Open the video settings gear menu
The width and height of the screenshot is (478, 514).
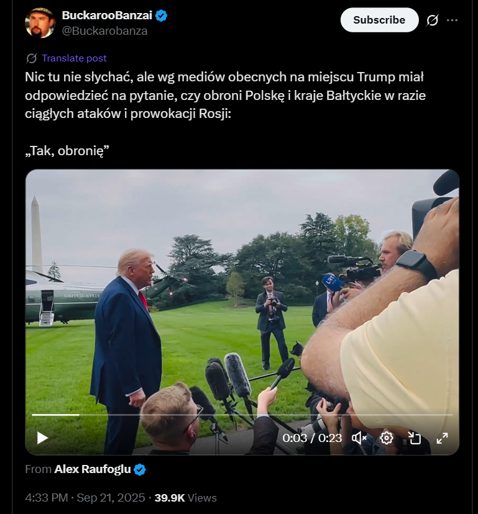click(387, 438)
